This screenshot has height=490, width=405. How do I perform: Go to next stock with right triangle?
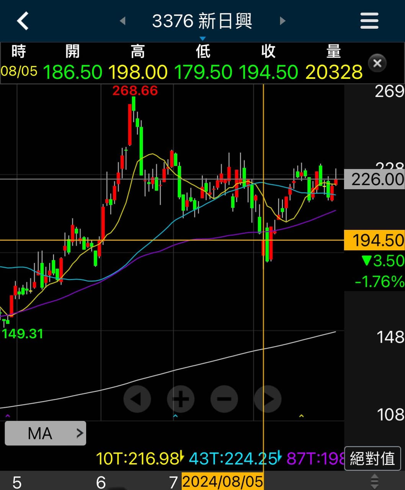(283, 21)
